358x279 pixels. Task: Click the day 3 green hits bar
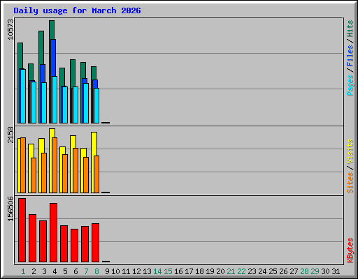tap(41, 47)
